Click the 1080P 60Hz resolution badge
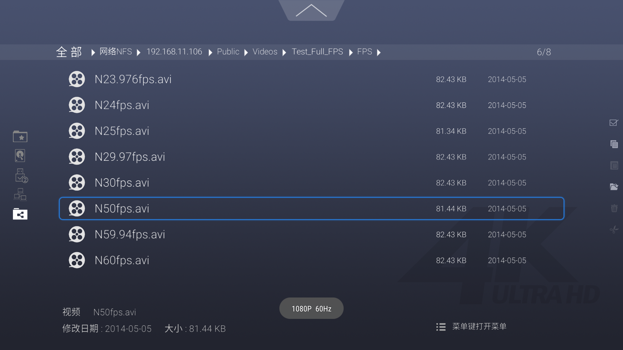 pos(311,308)
